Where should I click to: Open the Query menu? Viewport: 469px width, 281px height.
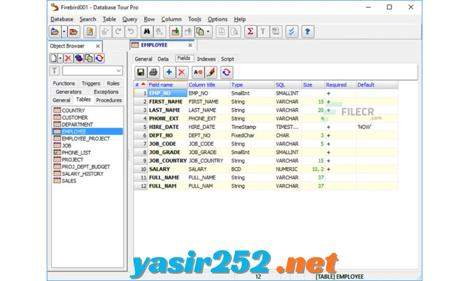click(130, 19)
